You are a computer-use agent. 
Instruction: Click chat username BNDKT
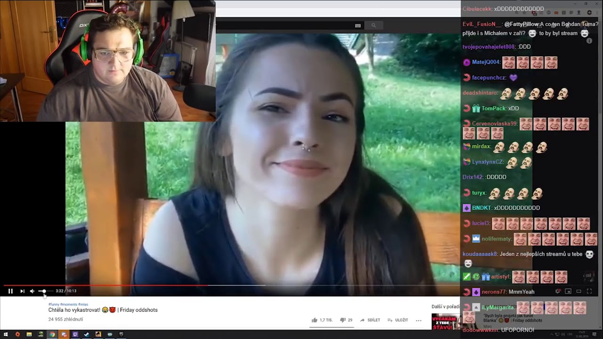coord(481,208)
